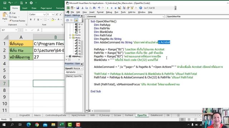Click the (Name) OpenFile property row
The height and width of the screenshot is (128, 229).
click(x=74, y=76)
